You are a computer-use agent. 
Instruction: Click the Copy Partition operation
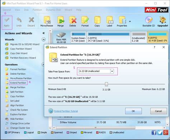[x=17, y=96]
